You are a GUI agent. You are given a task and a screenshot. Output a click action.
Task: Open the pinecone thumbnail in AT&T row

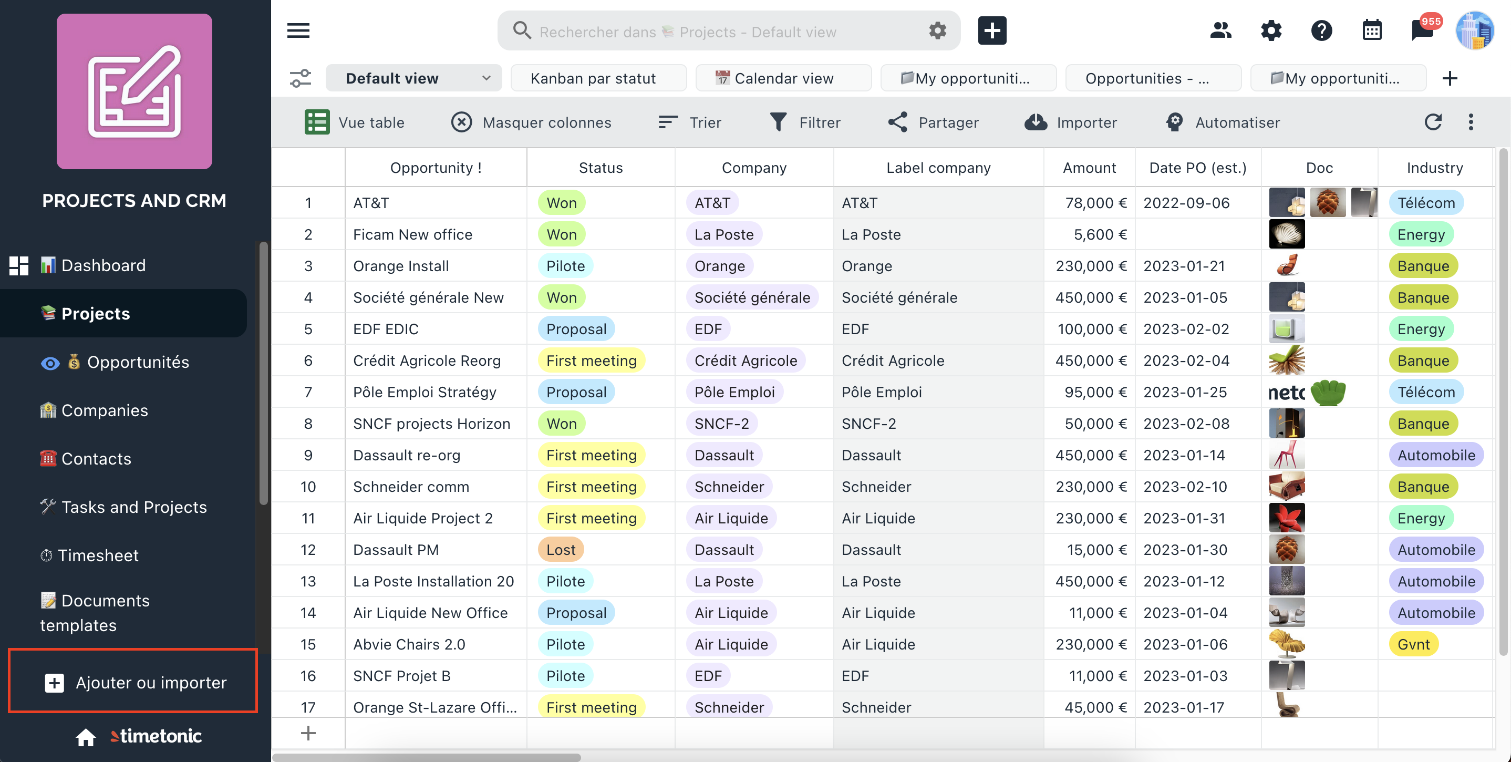pyautogui.click(x=1328, y=203)
